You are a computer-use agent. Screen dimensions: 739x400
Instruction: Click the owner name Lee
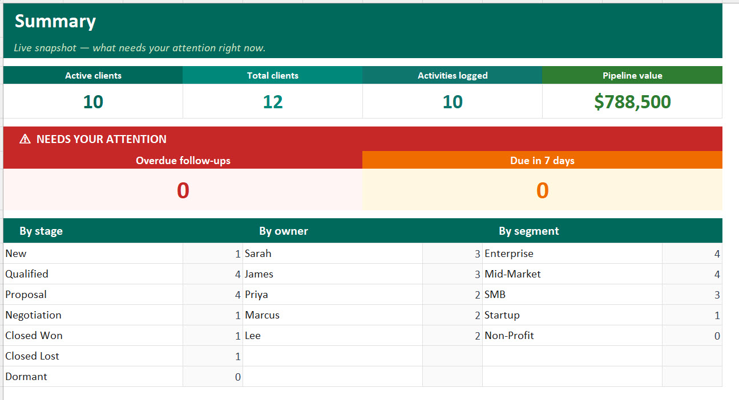[253, 336]
